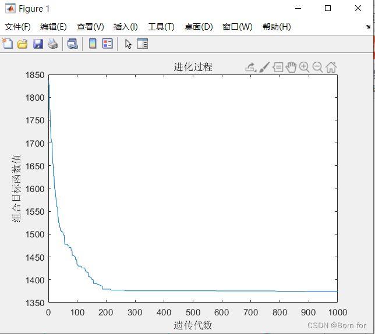Open the Property Inspector icon
The height and width of the screenshot is (334, 375).
pyautogui.click(x=143, y=44)
